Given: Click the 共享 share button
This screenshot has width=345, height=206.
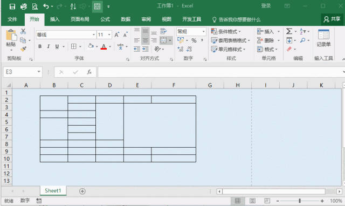Looking at the screenshot, I should 332,19.
